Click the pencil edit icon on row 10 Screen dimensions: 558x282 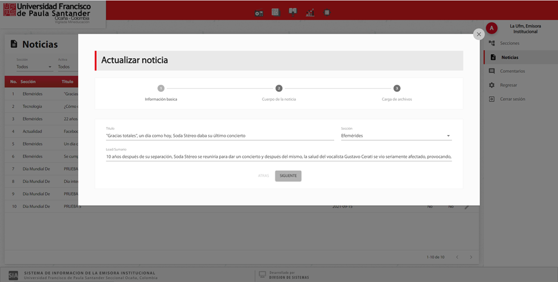(x=467, y=206)
